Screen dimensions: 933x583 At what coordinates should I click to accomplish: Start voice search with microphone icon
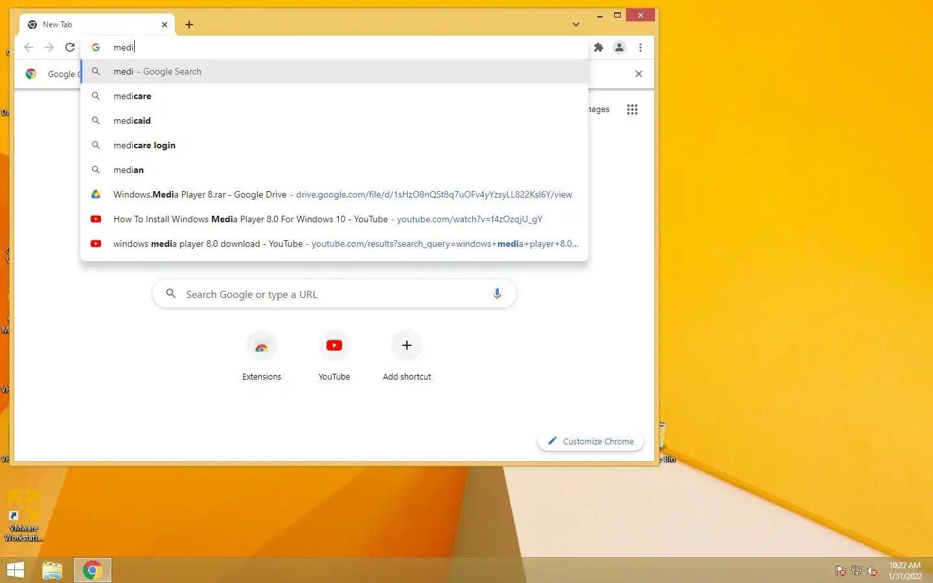pos(497,293)
